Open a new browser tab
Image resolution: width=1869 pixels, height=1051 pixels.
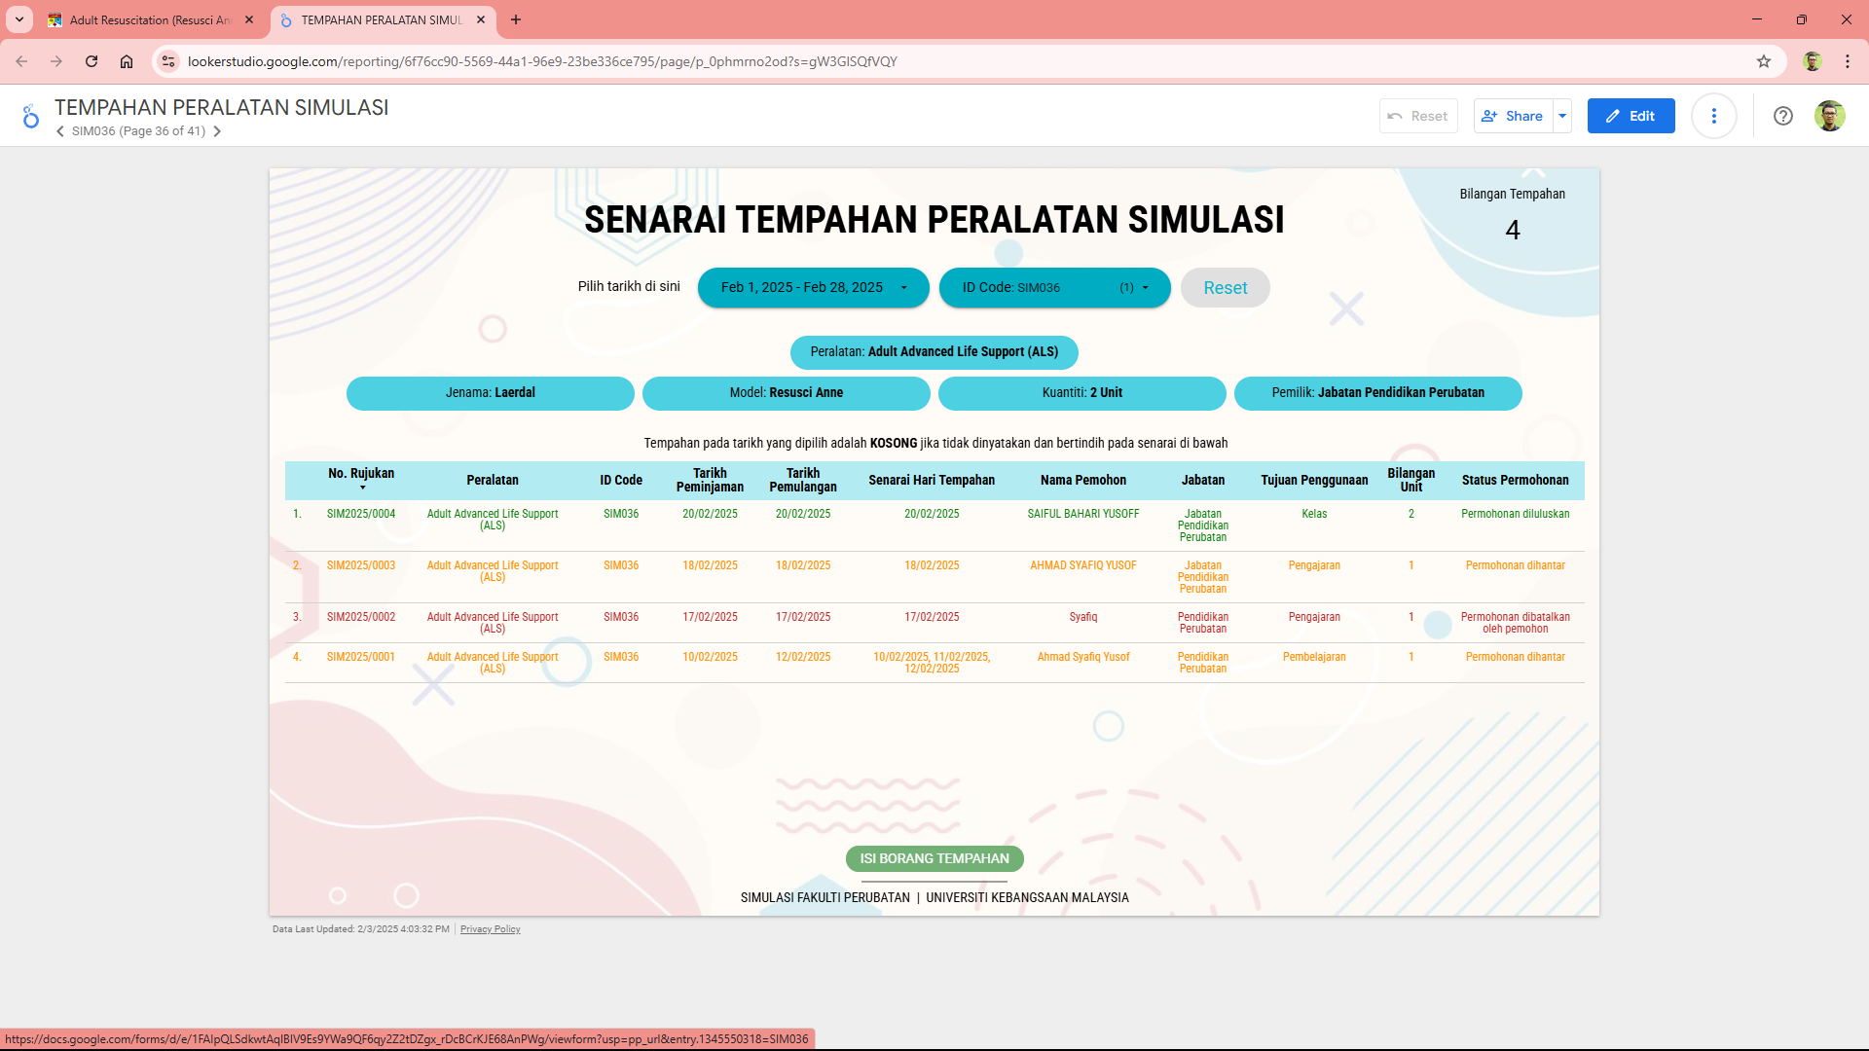[x=516, y=19]
